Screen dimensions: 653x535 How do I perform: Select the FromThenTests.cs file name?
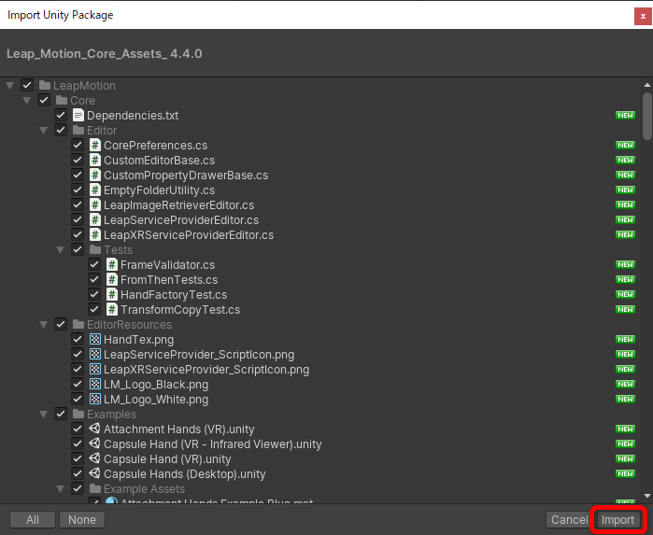click(169, 280)
